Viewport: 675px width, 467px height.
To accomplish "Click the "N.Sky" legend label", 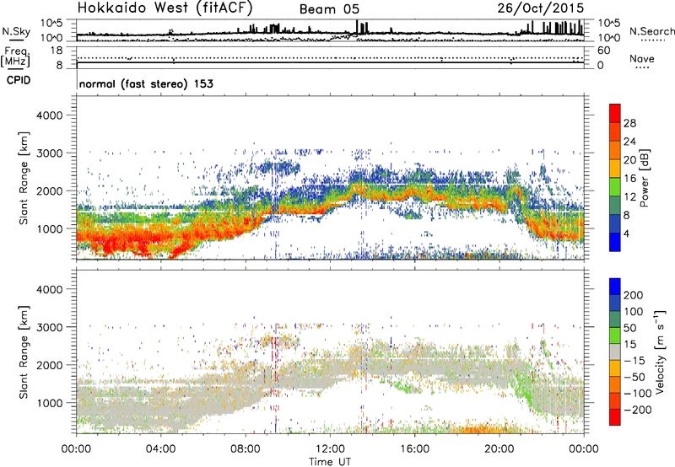I will tap(16, 31).
